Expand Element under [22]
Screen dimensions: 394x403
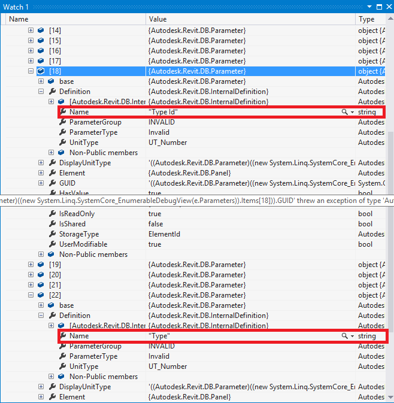point(41,397)
